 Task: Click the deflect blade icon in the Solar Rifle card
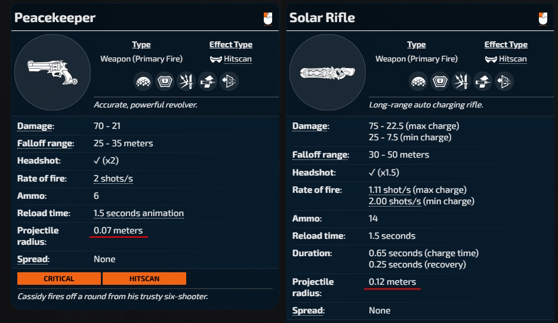461,82
